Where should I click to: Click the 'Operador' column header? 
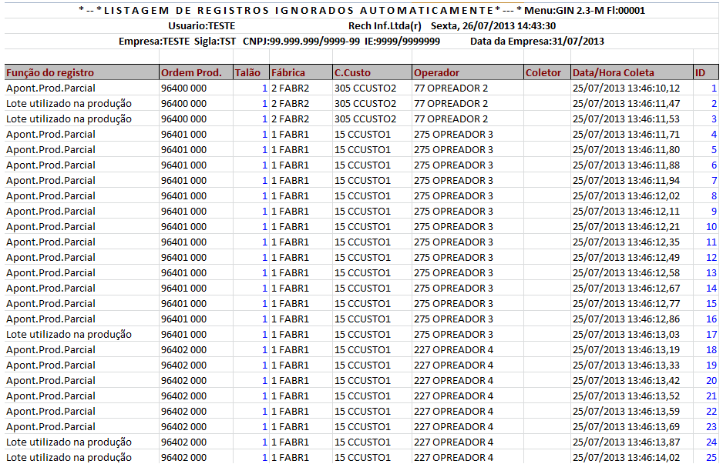468,73
